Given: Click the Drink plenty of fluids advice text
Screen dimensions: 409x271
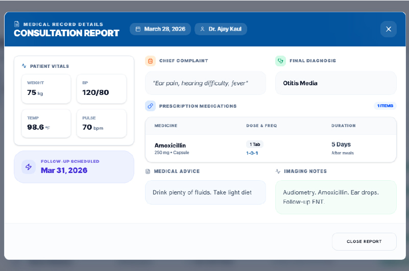Looking at the screenshot, I should [x=202, y=192].
